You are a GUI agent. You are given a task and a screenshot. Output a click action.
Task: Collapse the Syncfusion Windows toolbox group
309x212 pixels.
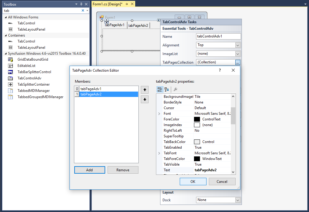pyautogui.click(x=6, y=54)
